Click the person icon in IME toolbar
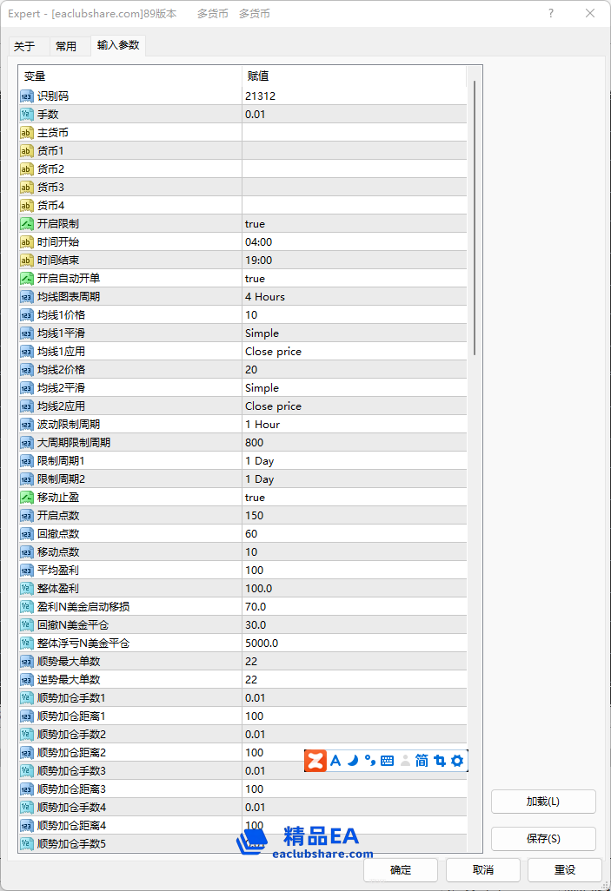 405,761
